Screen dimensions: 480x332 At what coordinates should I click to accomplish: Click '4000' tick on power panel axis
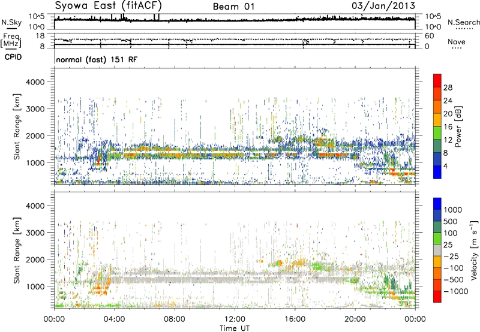(x=35, y=82)
